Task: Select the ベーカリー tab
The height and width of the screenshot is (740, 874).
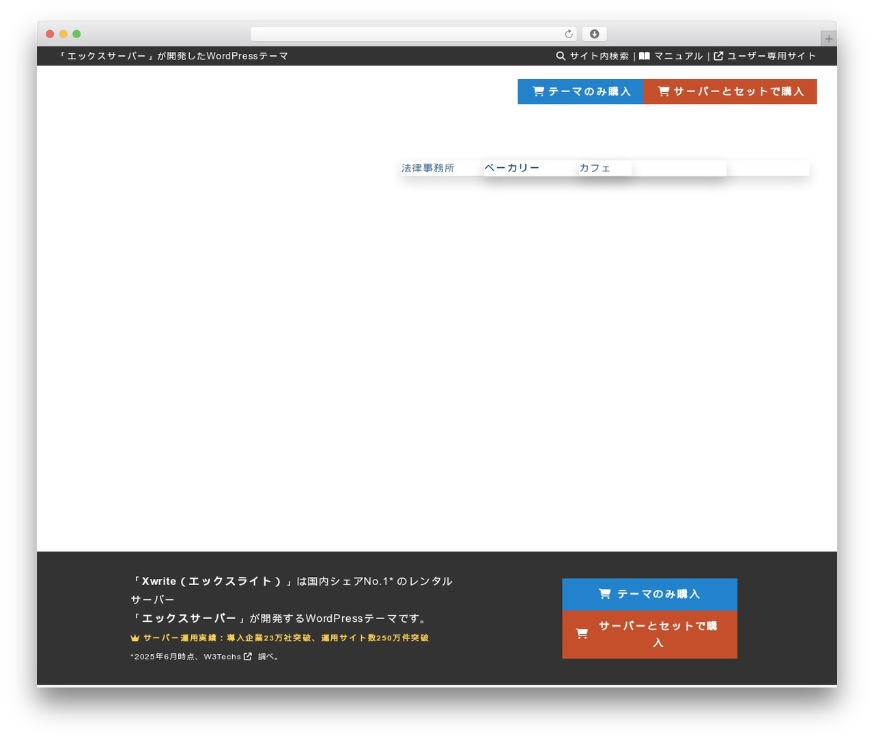Action: click(512, 168)
